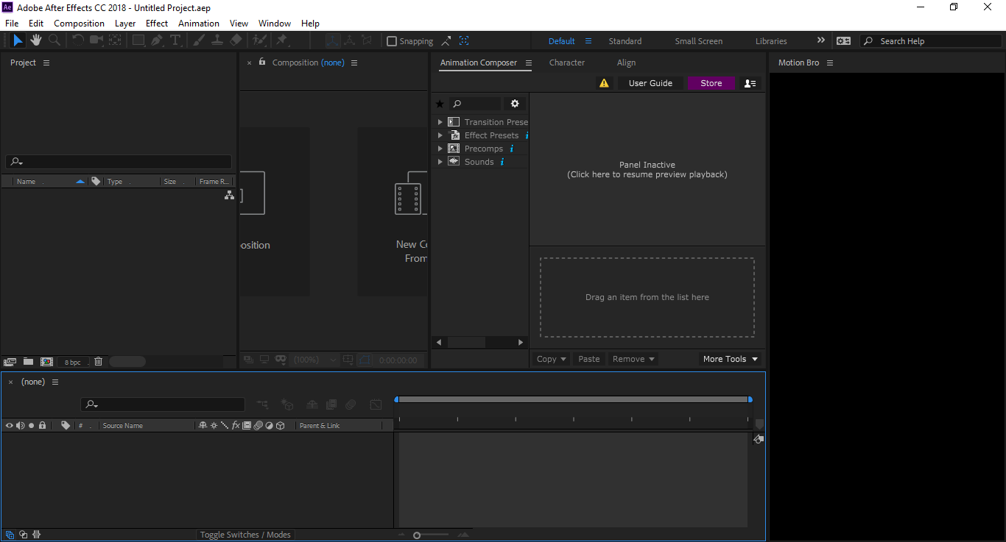Enable the Snapping checkbox
The height and width of the screenshot is (542, 1006).
[x=392, y=41]
